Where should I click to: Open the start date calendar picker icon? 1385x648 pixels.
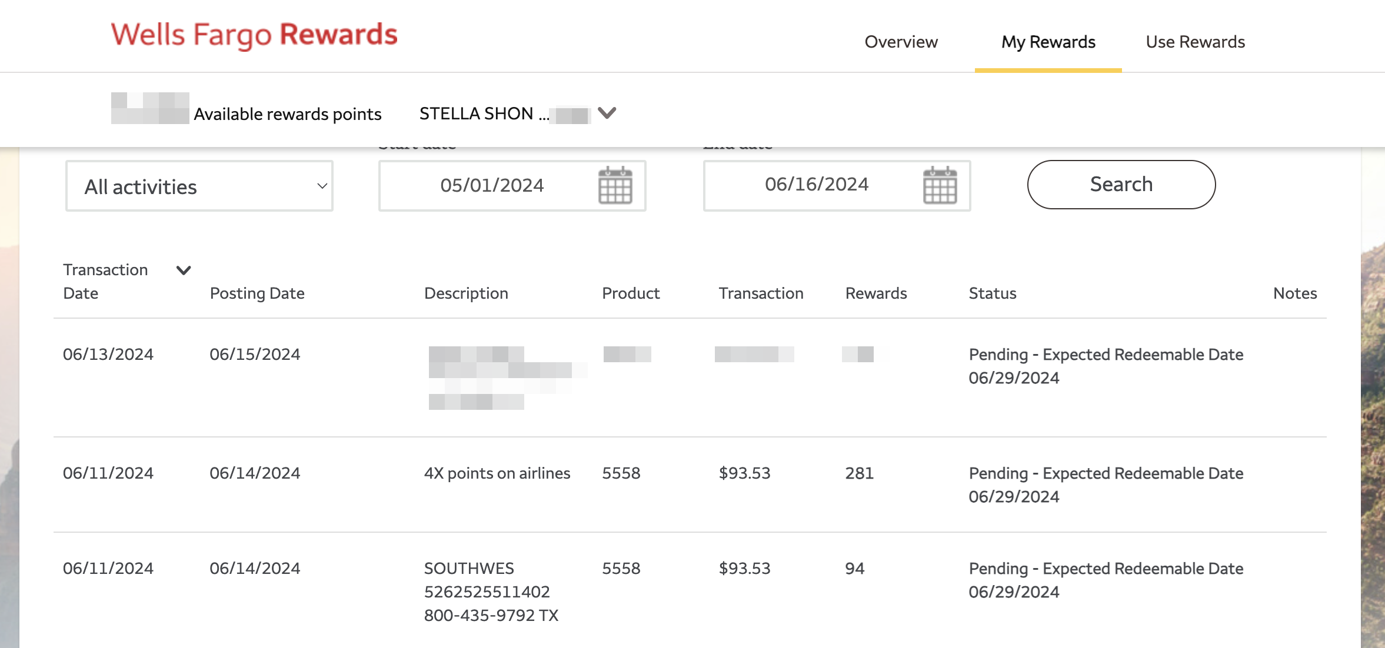tap(615, 185)
